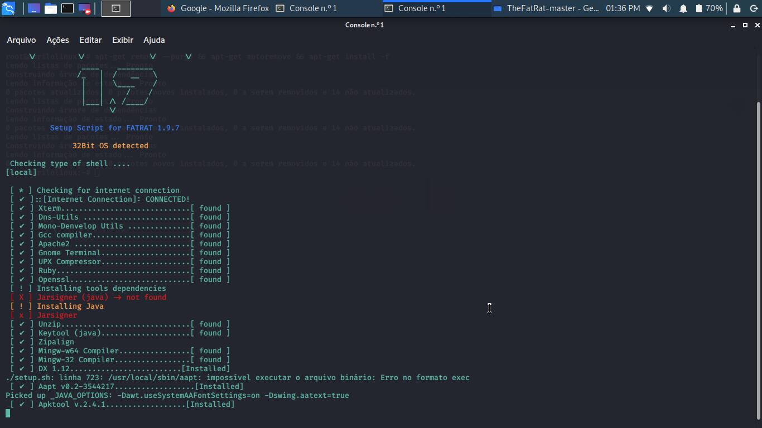
Task: Click the terminal's vertical scrollbar
Action: point(758,259)
